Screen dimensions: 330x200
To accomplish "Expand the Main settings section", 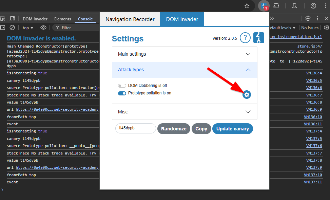I will pos(185,54).
